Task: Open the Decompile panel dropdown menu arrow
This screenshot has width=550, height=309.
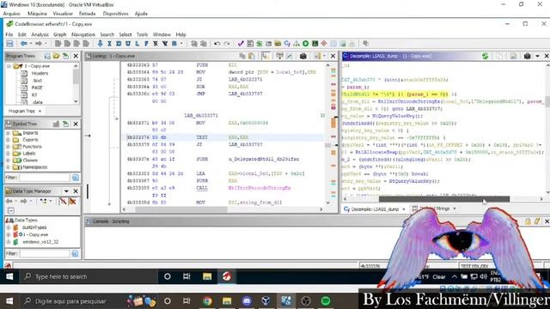Action: pos(537,56)
